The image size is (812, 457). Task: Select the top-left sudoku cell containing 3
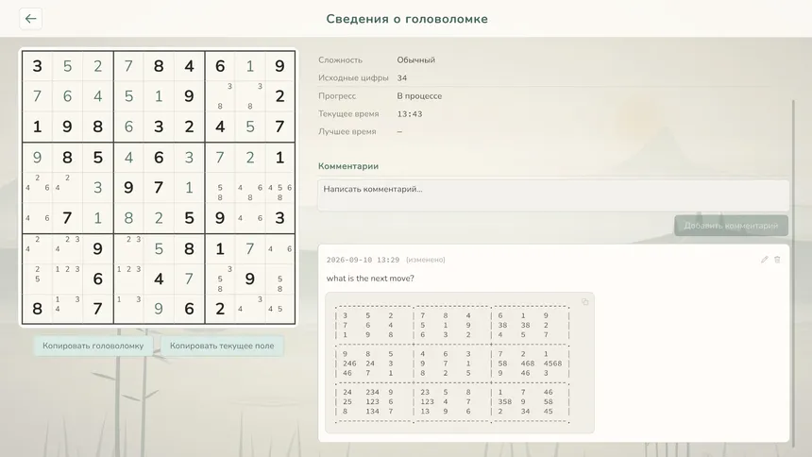pyautogui.click(x=37, y=66)
